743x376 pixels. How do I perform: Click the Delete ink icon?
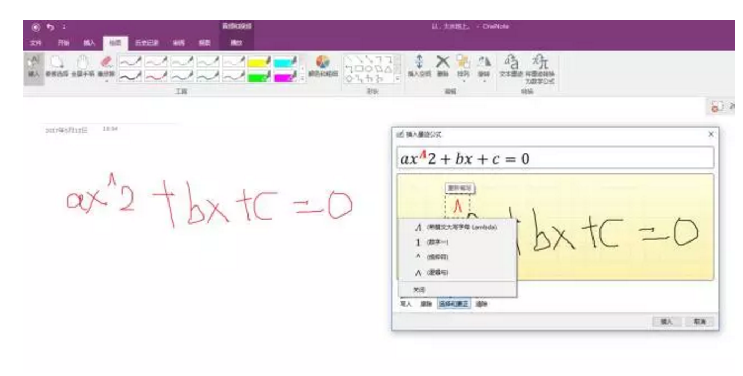(x=443, y=64)
